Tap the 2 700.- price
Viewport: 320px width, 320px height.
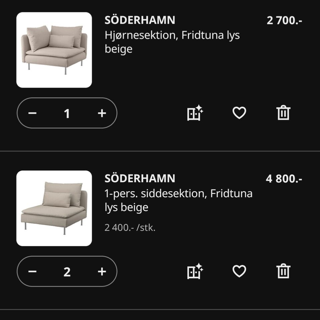tap(284, 20)
